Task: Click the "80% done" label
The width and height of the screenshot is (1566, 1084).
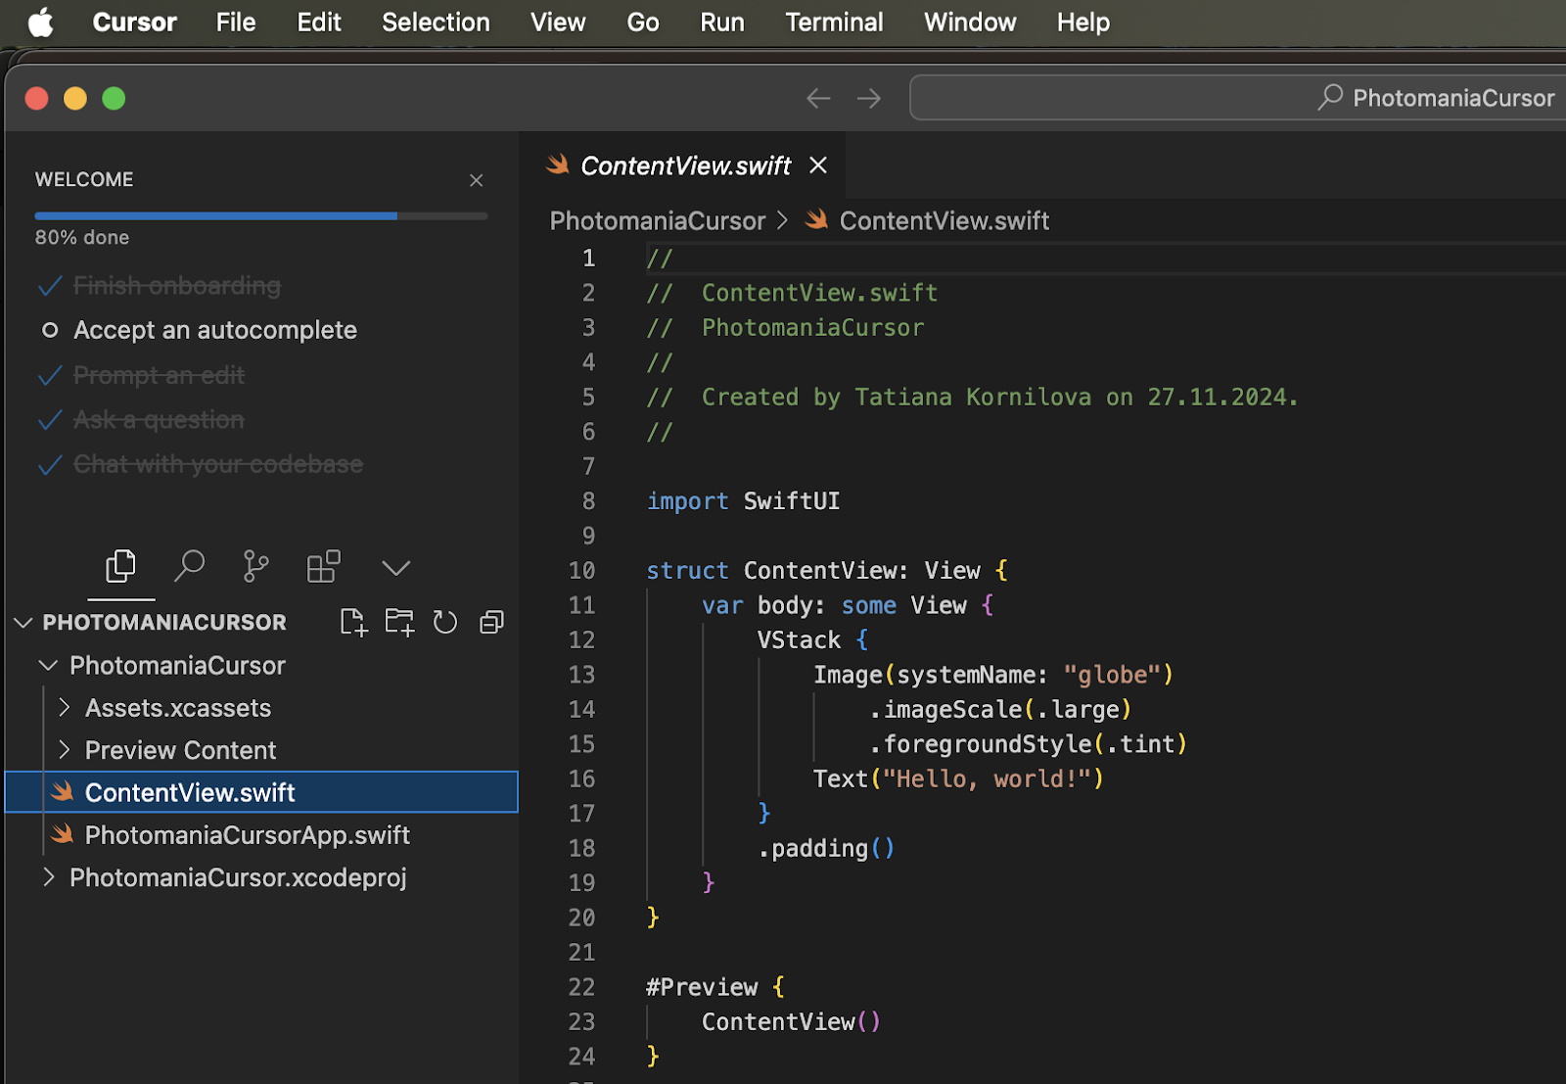Action: point(82,237)
